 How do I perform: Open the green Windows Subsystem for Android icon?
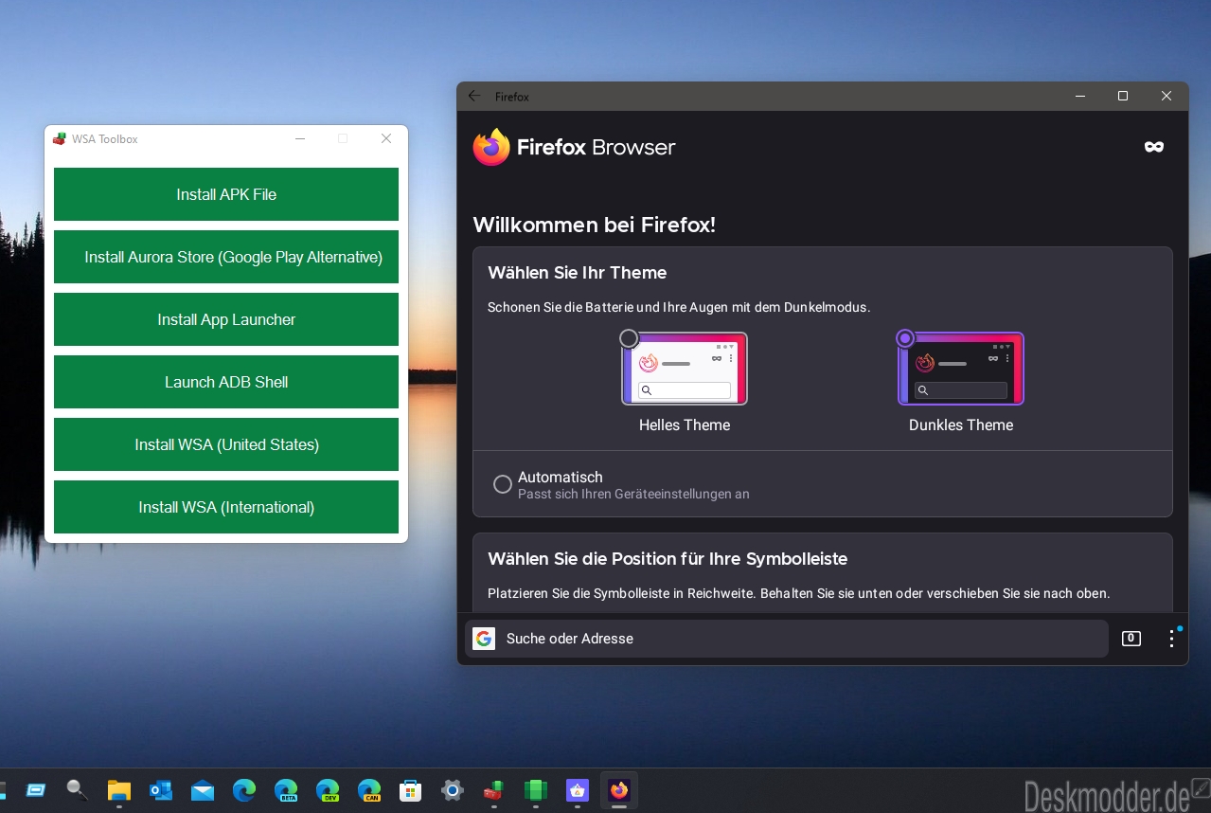536,790
